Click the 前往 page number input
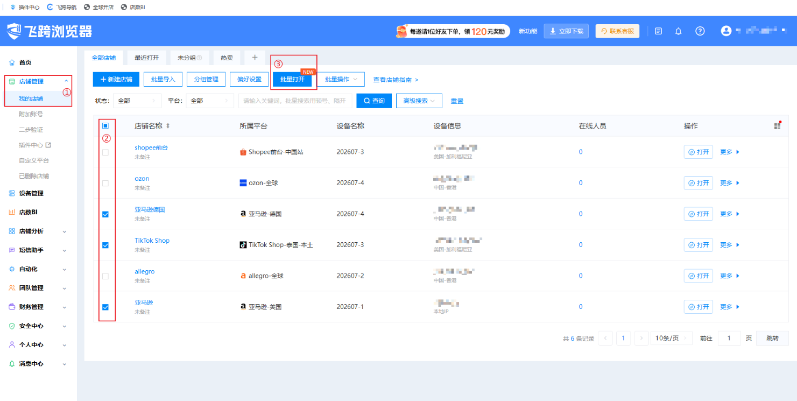Viewport: 797px width, 401px height. 729,339
